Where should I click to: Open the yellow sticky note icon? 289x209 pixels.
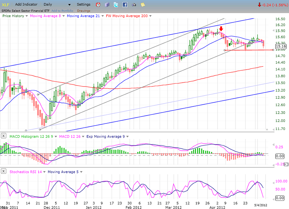(x=143, y=5)
